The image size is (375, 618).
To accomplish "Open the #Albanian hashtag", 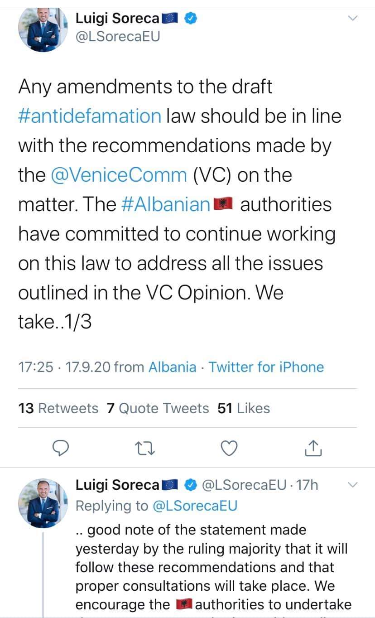I will pos(166,205).
